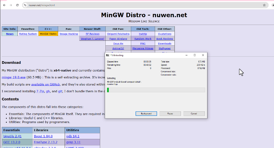Maximize the Extracting dialog
Image resolution: width=274 pixels, height=148 pixels.
[195, 55]
